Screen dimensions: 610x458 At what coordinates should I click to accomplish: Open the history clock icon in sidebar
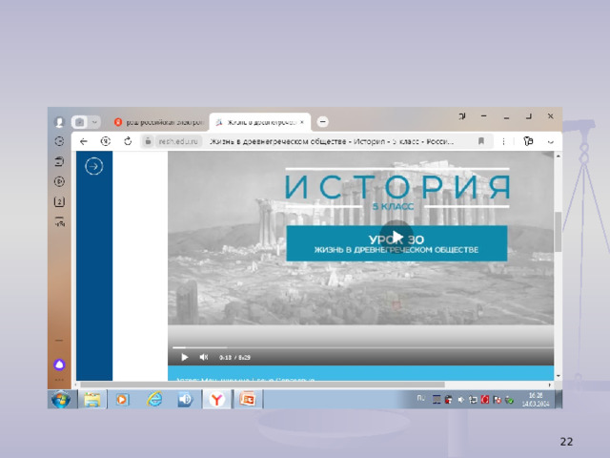click(59, 141)
